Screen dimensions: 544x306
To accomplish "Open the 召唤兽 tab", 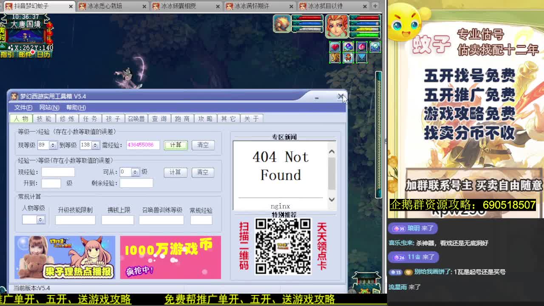I will pos(136,119).
